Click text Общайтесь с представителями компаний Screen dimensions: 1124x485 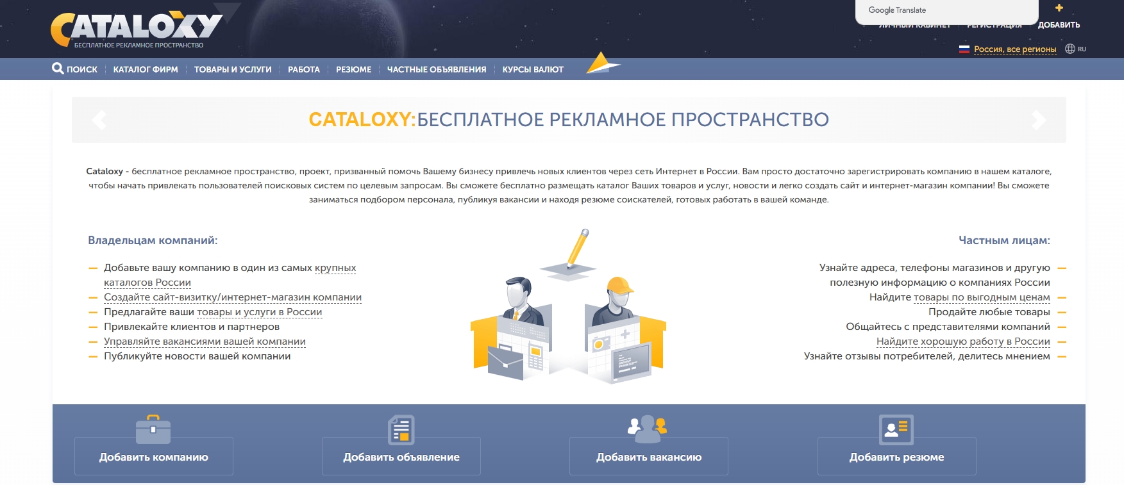click(x=948, y=327)
